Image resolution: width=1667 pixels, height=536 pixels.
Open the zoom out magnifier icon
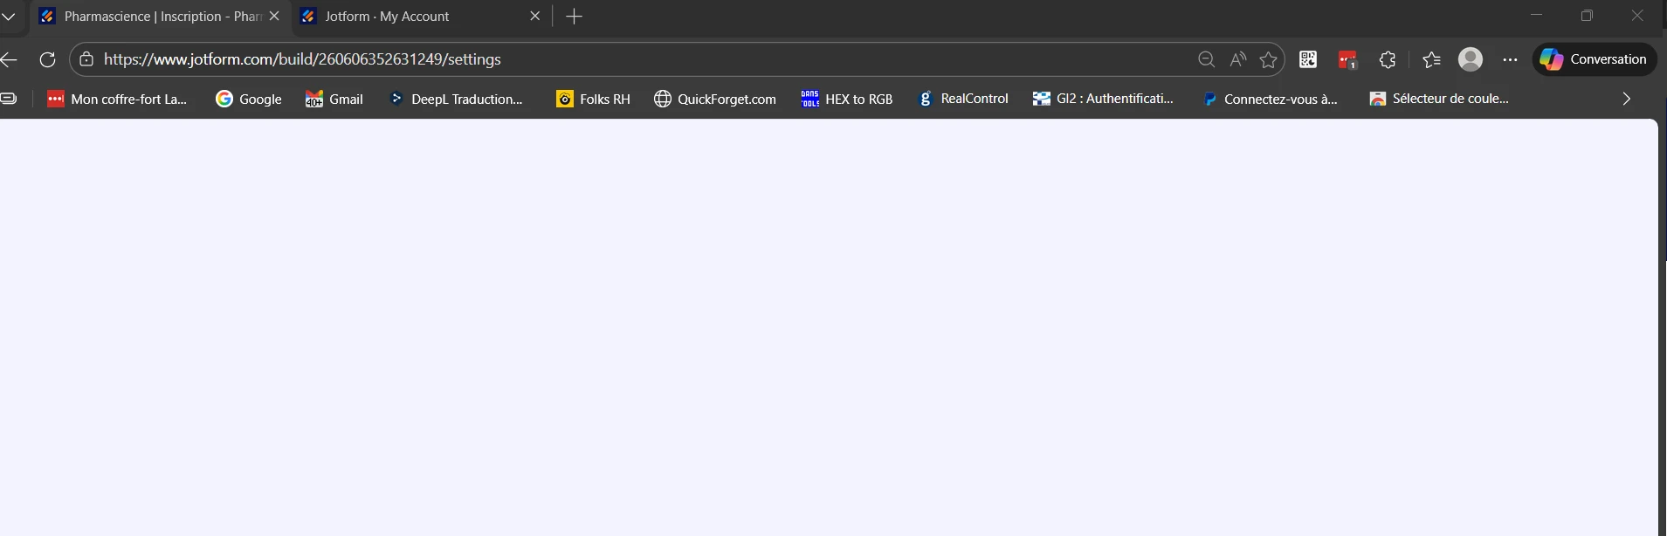pyautogui.click(x=1207, y=59)
